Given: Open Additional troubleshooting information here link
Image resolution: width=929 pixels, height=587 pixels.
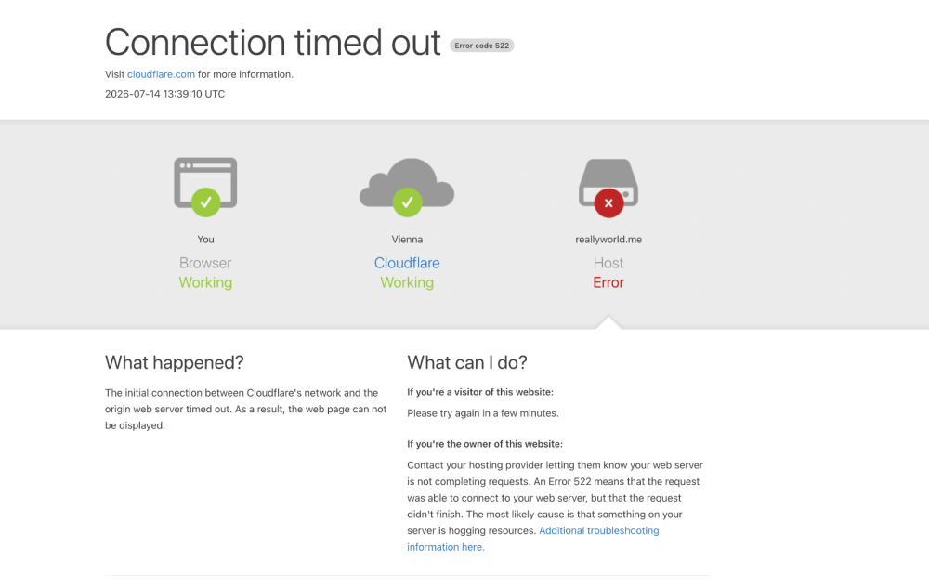Looking at the screenshot, I should click(x=532, y=539).
